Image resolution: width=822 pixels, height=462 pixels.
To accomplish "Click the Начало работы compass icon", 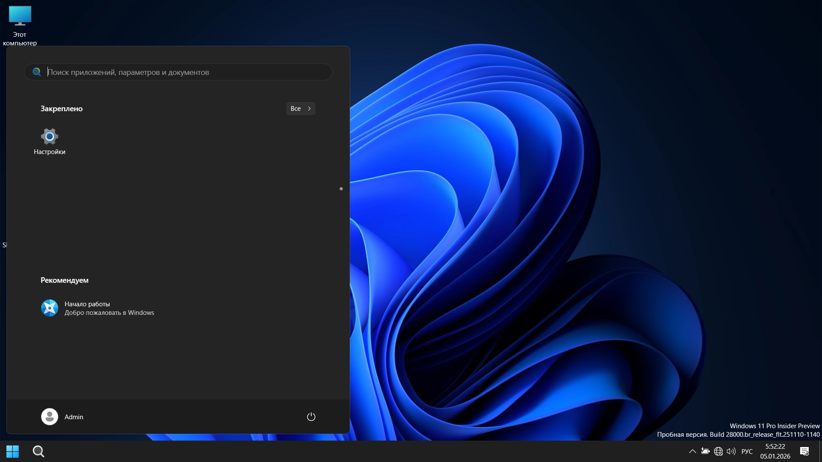I will coord(50,308).
